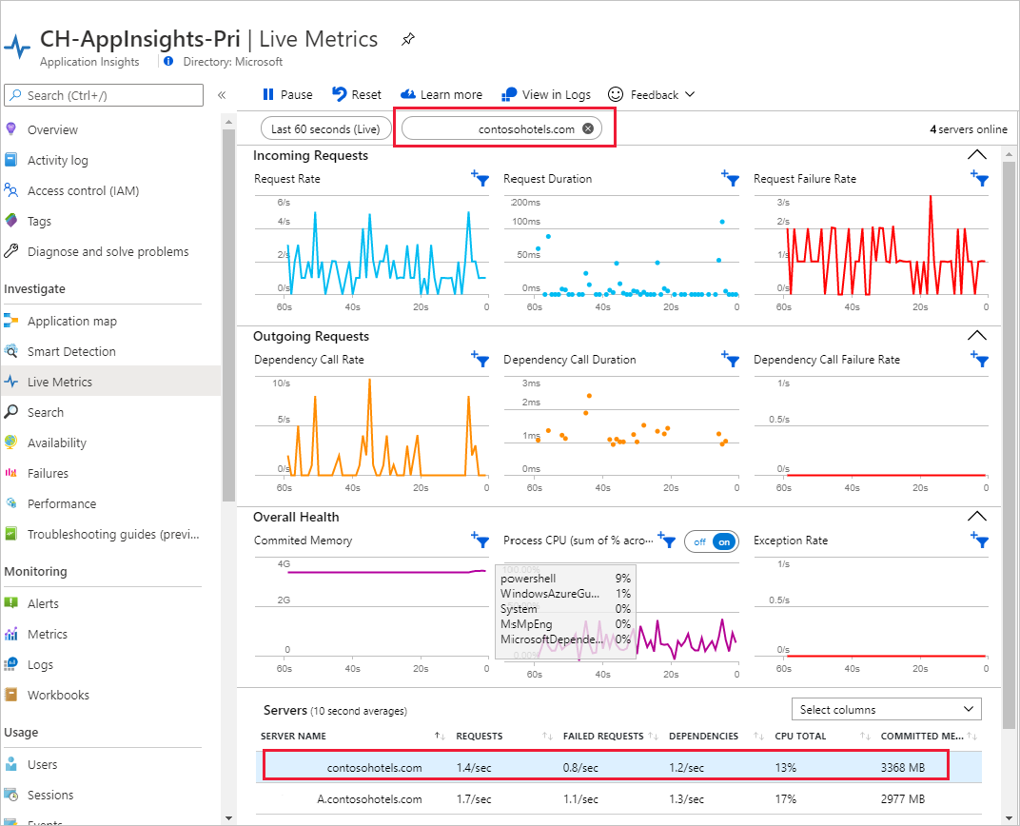Collapse the Overall Health section

pyautogui.click(x=976, y=516)
